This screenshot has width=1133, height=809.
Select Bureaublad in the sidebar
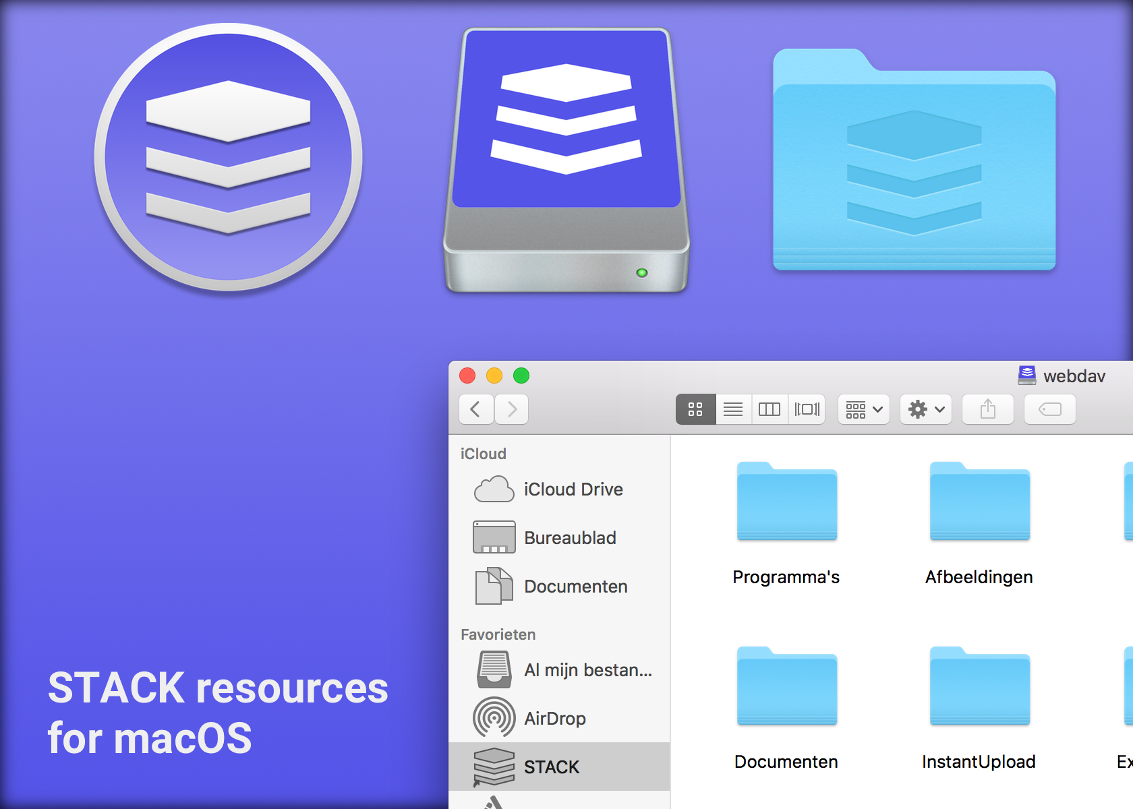[x=570, y=537]
